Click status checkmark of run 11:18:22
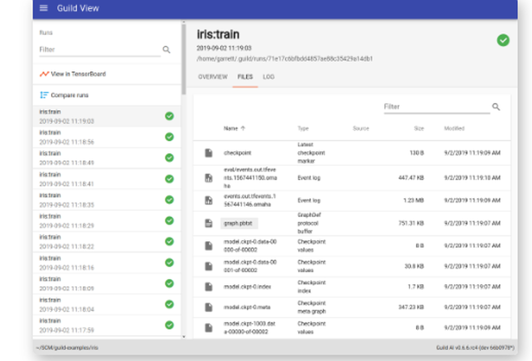This screenshot has width=532, height=361. [169, 242]
